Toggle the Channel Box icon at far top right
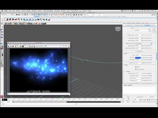Viewport: 158px width, 118px height. pyautogui.click(x=156, y=14)
